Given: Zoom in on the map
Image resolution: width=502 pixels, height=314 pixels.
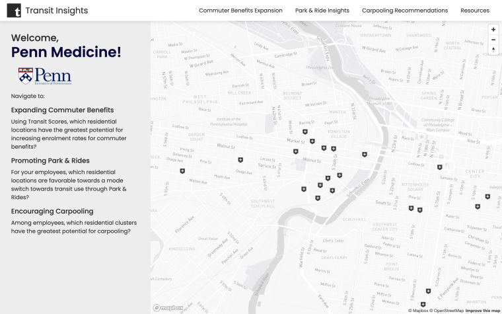Looking at the screenshot, I should pos(493,30).
